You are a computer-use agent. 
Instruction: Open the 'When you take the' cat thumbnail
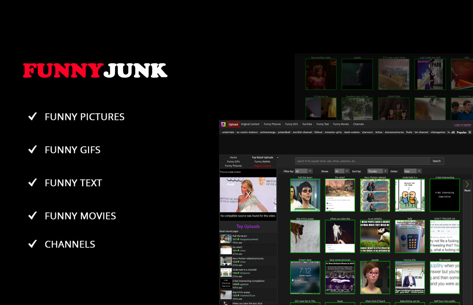(x=340, y=237)
